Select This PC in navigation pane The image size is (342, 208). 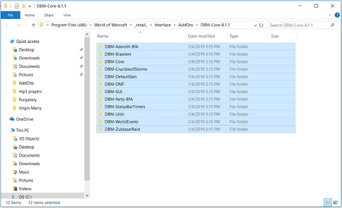[22, 130]
